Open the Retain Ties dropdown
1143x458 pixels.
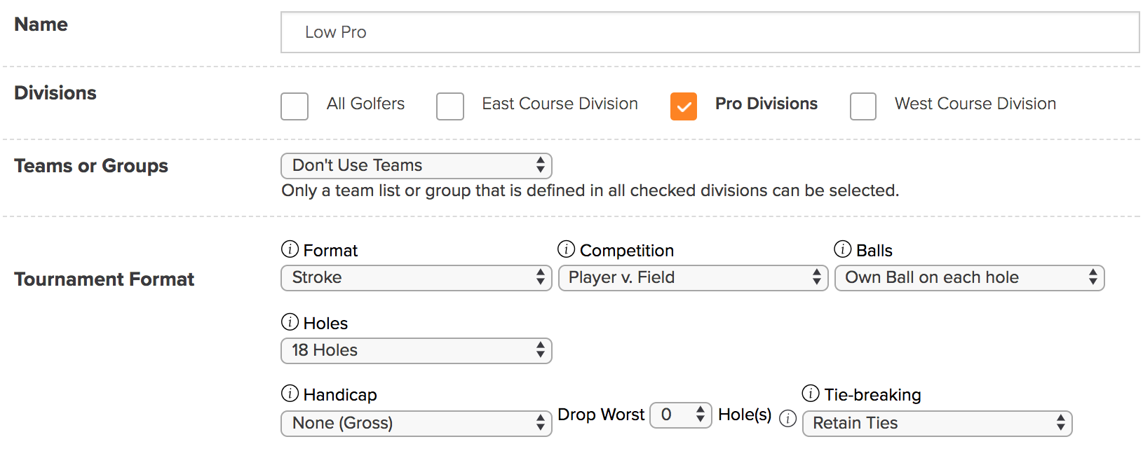(938, 424)
